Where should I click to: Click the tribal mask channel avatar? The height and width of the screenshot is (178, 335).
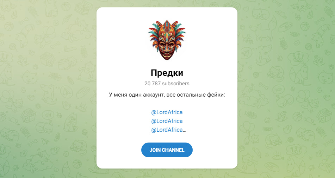[167, 40]
